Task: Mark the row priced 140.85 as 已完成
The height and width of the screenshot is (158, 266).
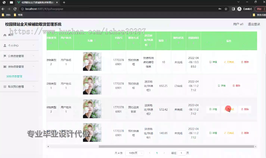Action: coord(229,133)
